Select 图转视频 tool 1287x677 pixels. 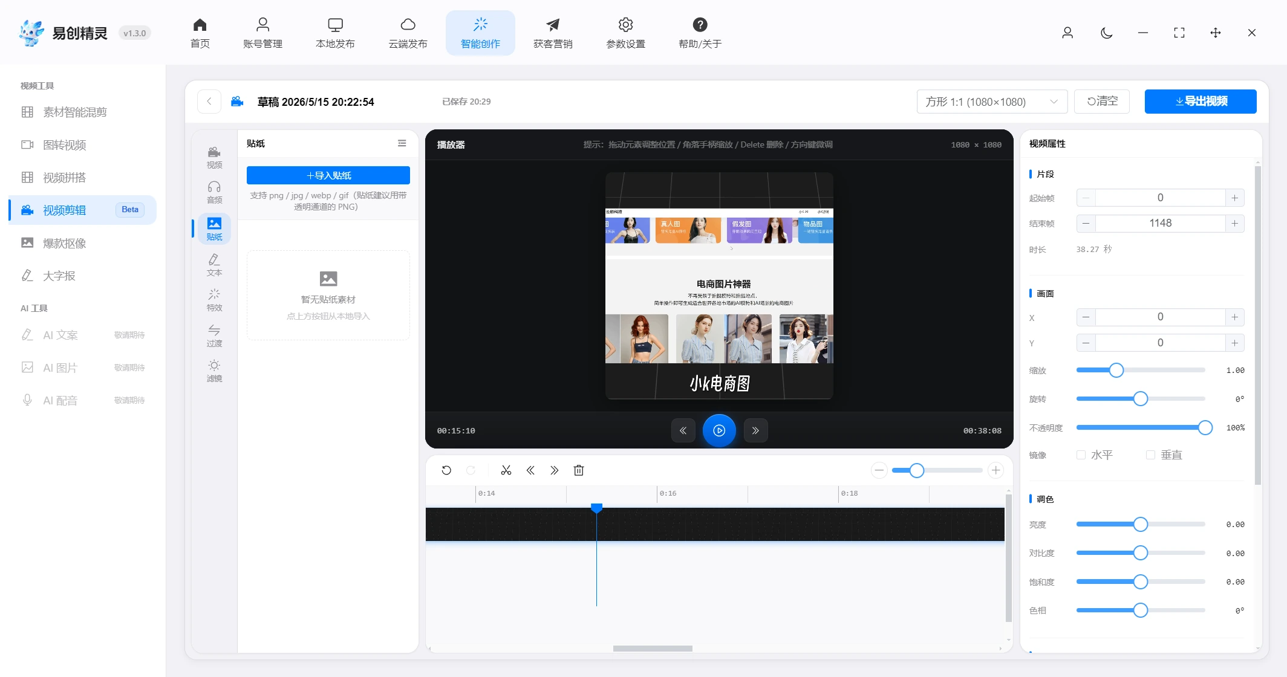coord(83,144)
